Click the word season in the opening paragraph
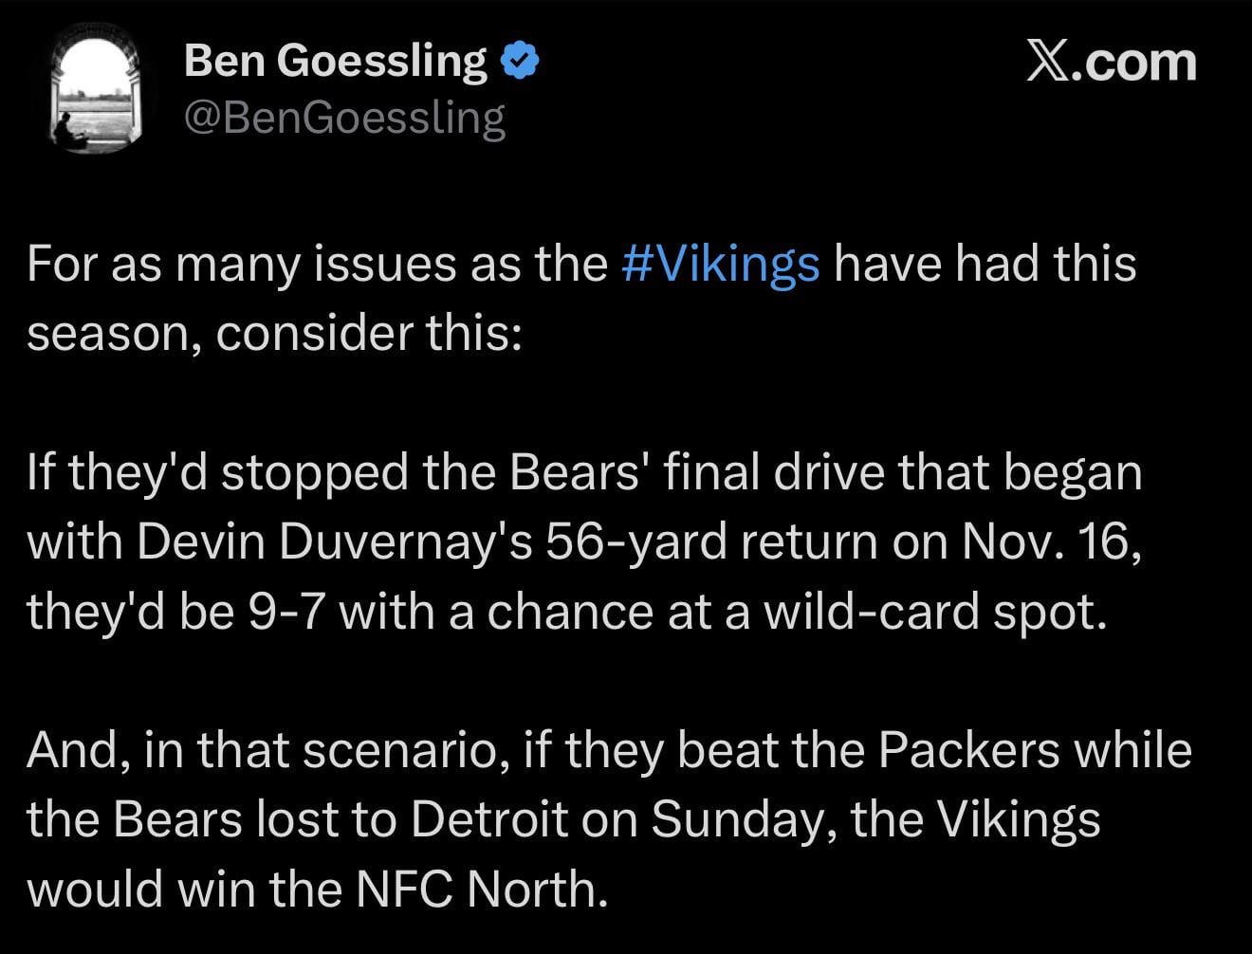The image size is (1252, 954). [100, 331]
